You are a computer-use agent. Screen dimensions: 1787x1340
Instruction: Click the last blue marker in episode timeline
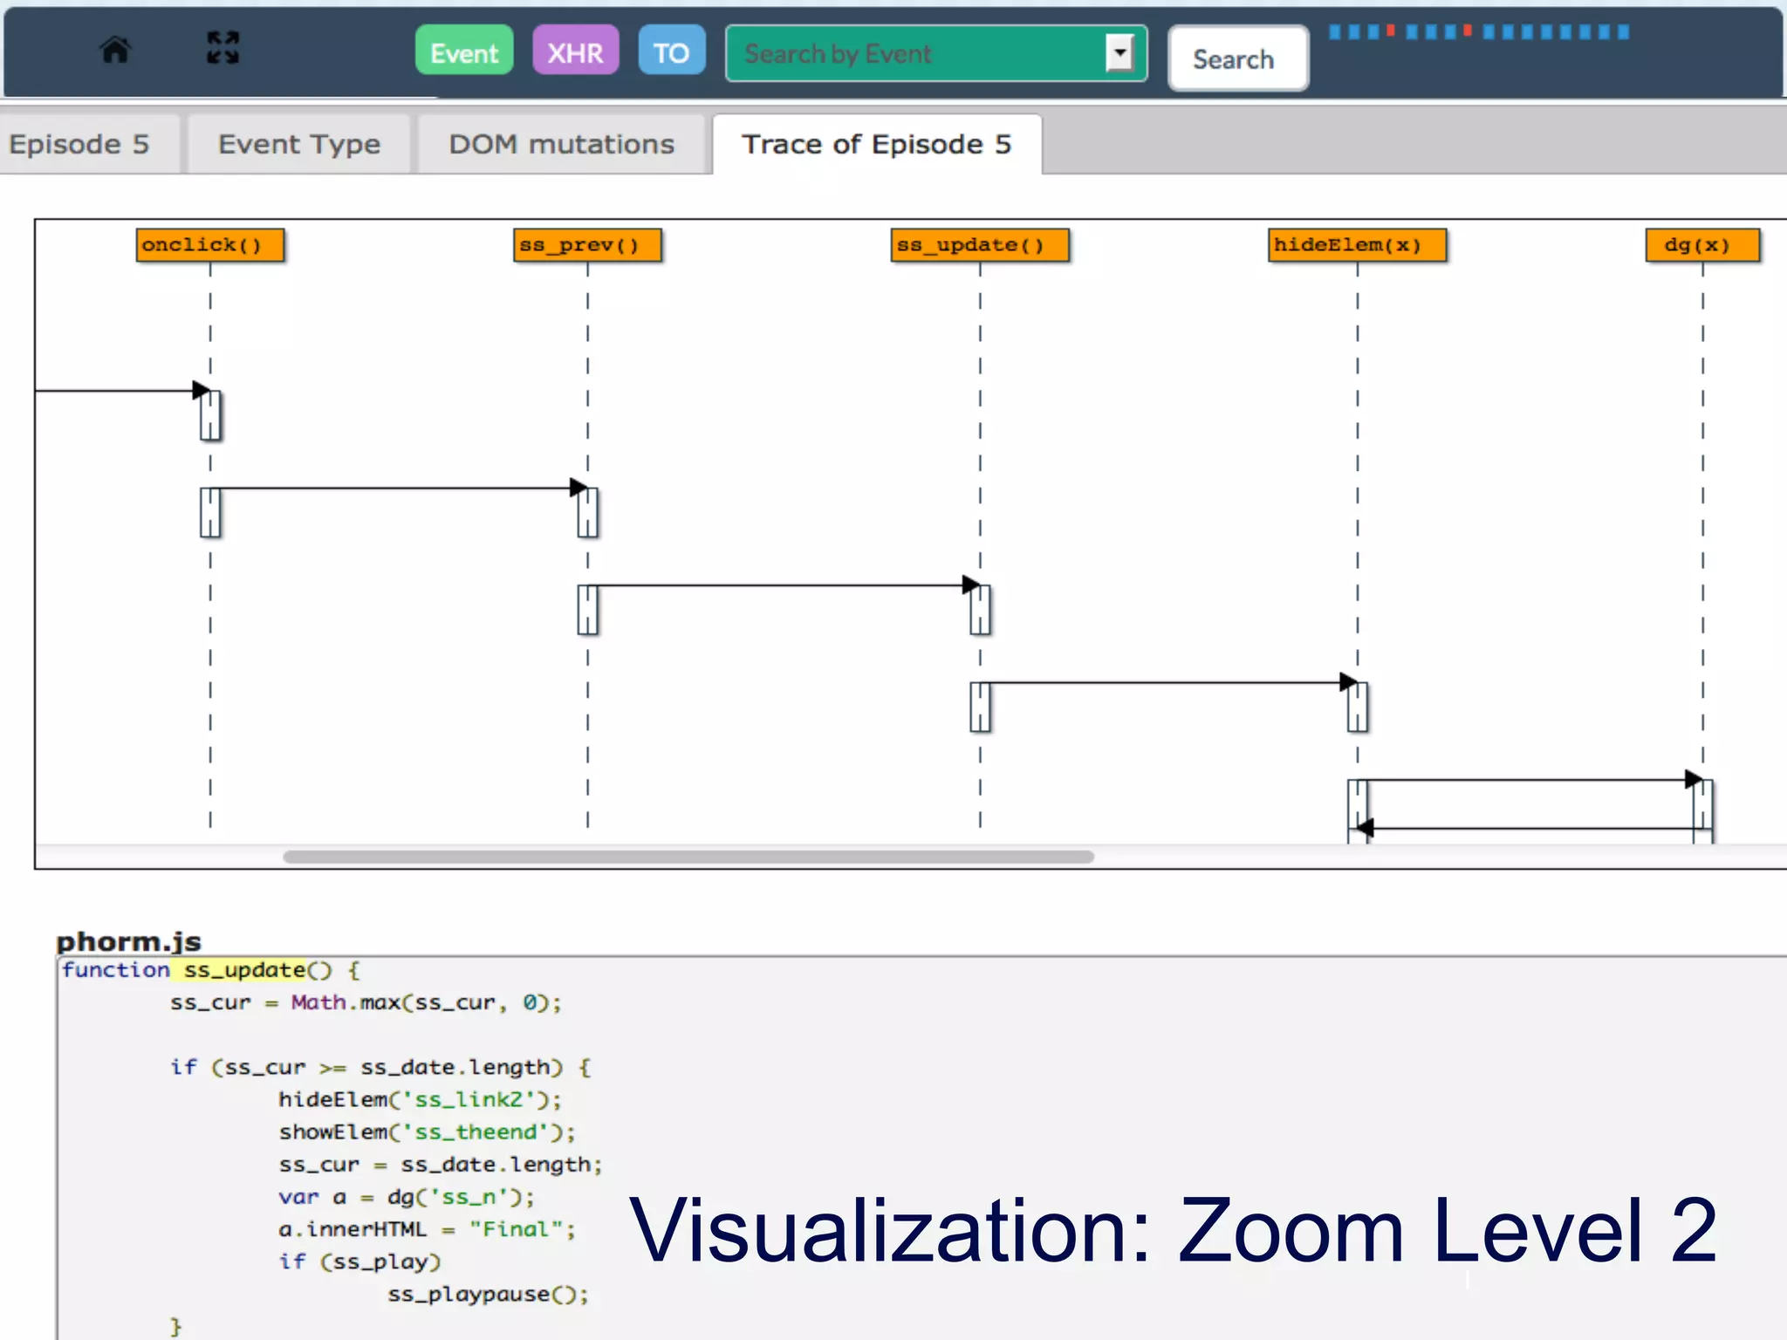[x=1624, y=32]
